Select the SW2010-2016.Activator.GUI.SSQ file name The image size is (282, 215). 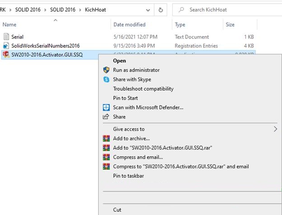coord(47,55)
